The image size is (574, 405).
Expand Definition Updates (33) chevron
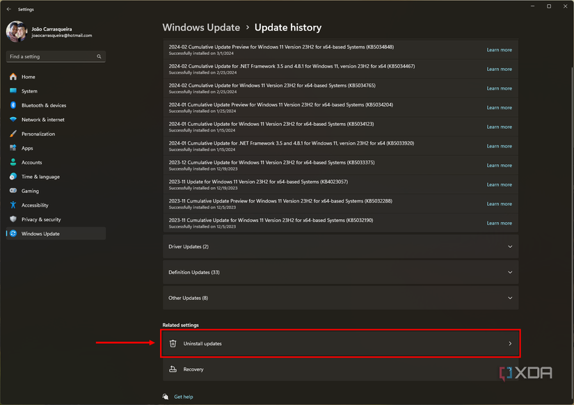click(509, 273)
